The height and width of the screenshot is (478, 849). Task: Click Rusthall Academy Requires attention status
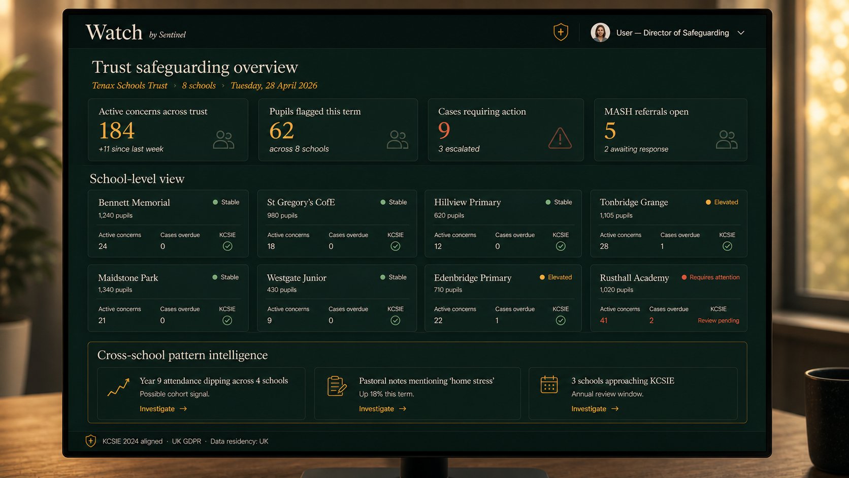tap(710, 277)
